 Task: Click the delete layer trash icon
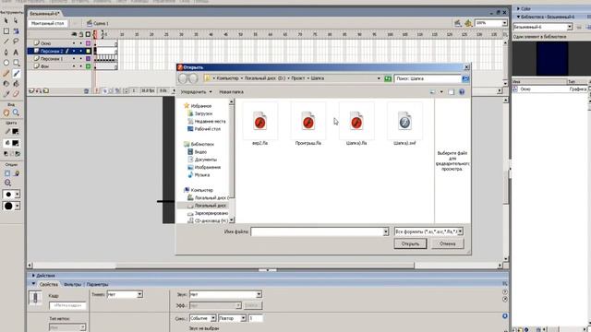86,90
